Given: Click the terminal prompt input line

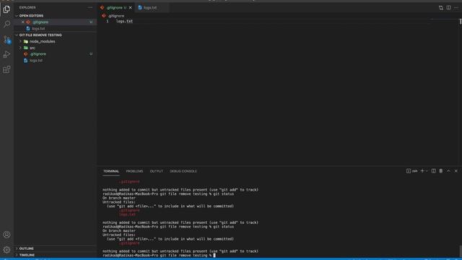Looking at the screenshot, I should (159, 255).
